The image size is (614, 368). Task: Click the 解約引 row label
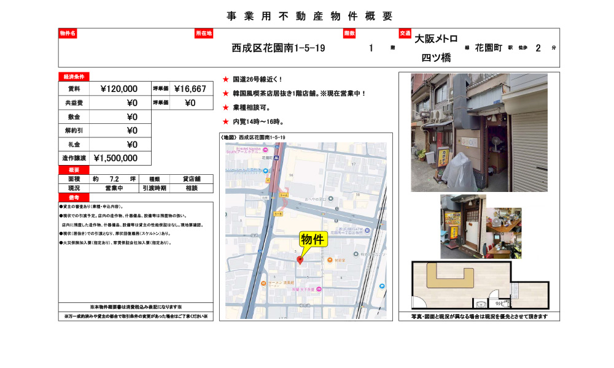click(x=74, y=131)
